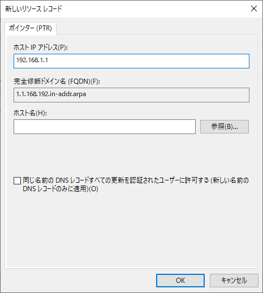
Task: Open the 参照(B)... browse dialog
Action: coord(225,127)
